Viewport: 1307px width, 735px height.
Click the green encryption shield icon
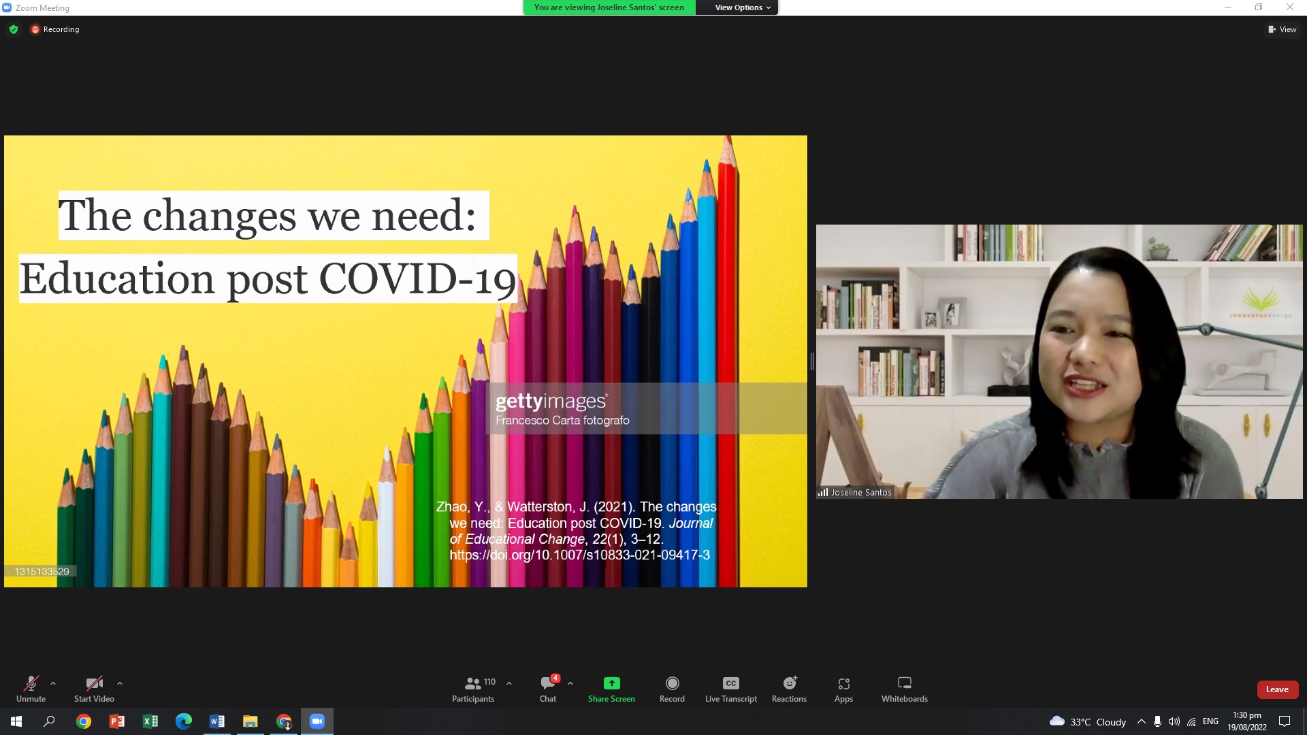tap(14, 29)
